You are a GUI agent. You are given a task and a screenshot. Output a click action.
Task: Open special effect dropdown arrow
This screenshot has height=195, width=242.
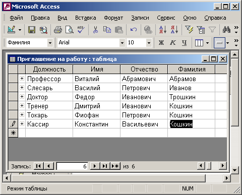tap(227, 43)
